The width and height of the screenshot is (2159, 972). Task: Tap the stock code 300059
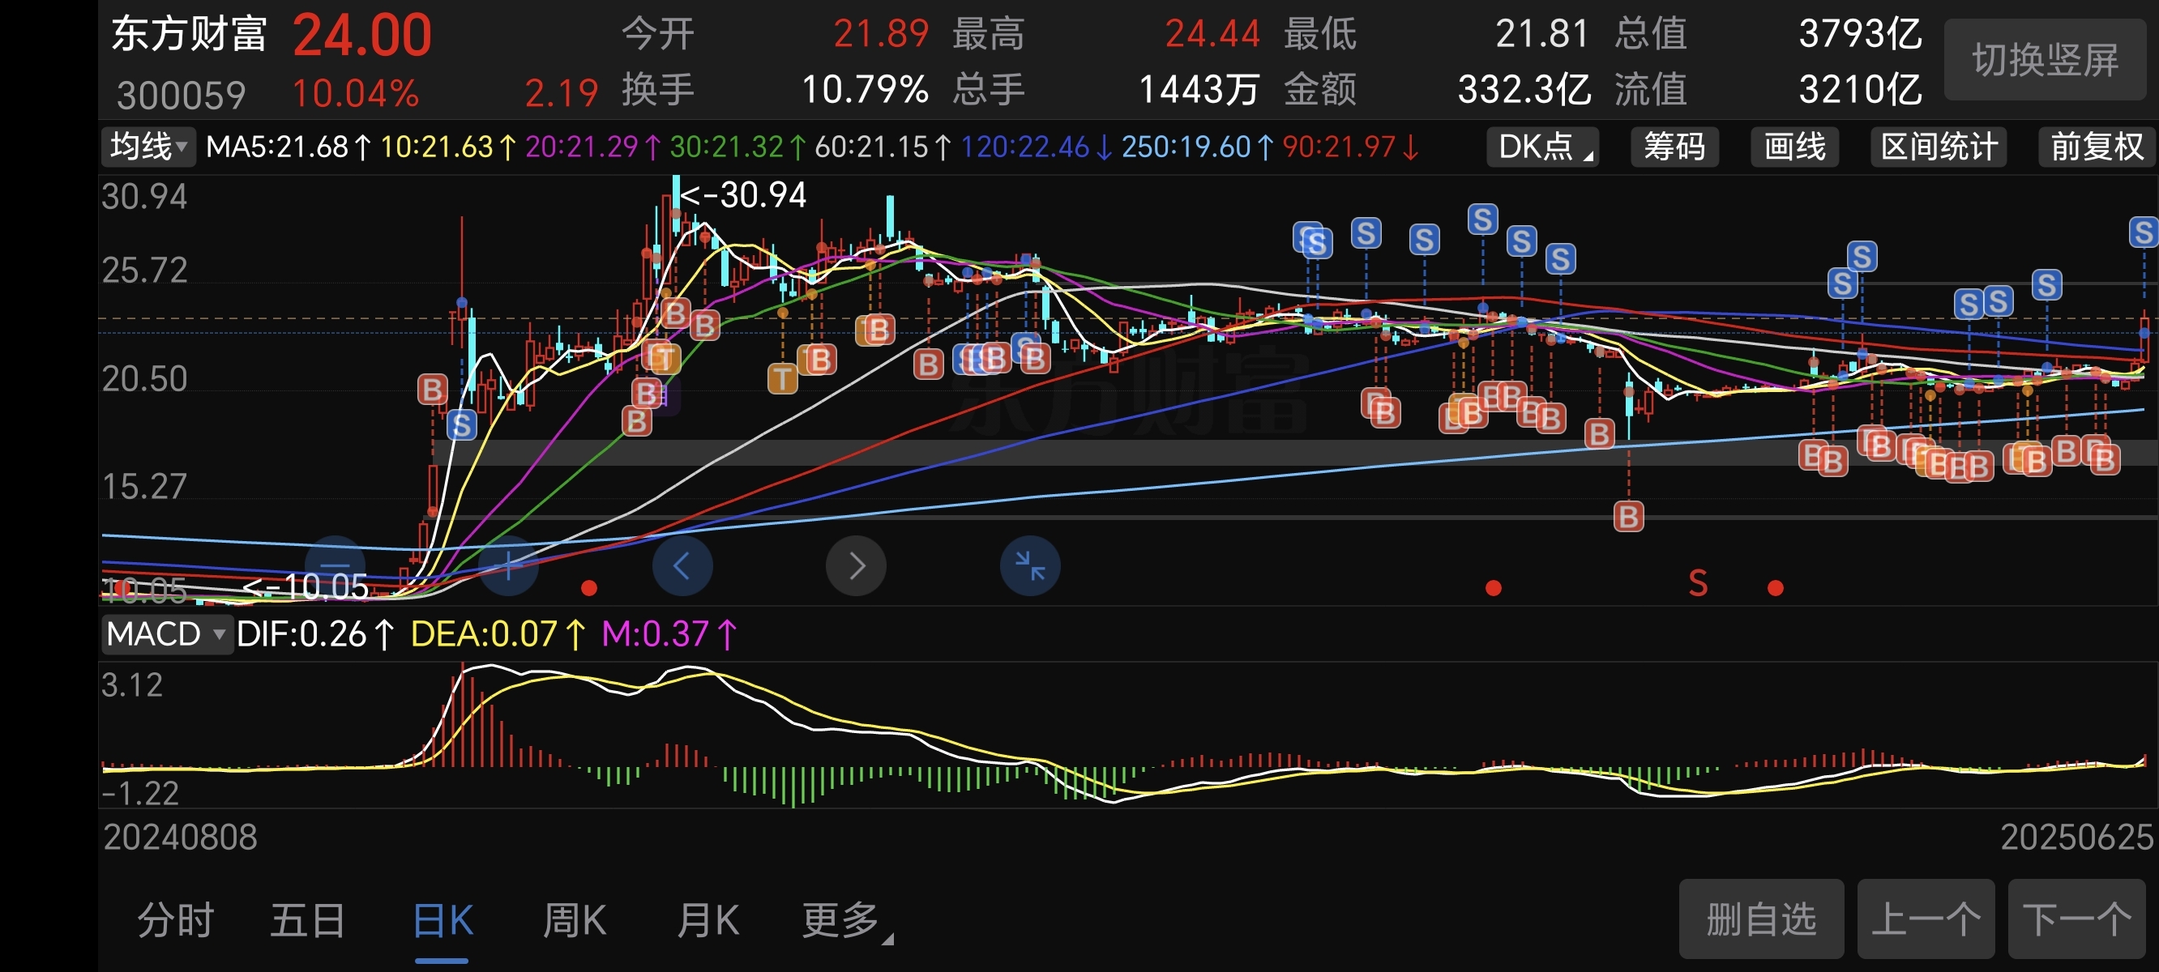[x=181, y=95]
